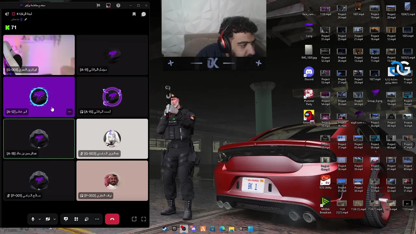This screenshot has width=416, height=234.
Task: Open Pummel Party desktop shortcut
Action: tap(309, 97)
